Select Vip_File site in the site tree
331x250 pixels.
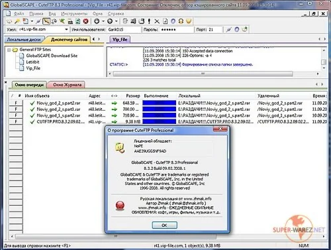pos(33,68)
